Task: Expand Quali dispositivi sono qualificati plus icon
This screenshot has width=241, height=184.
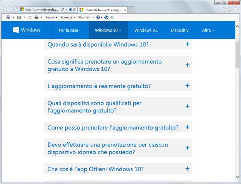Action: 188,106
